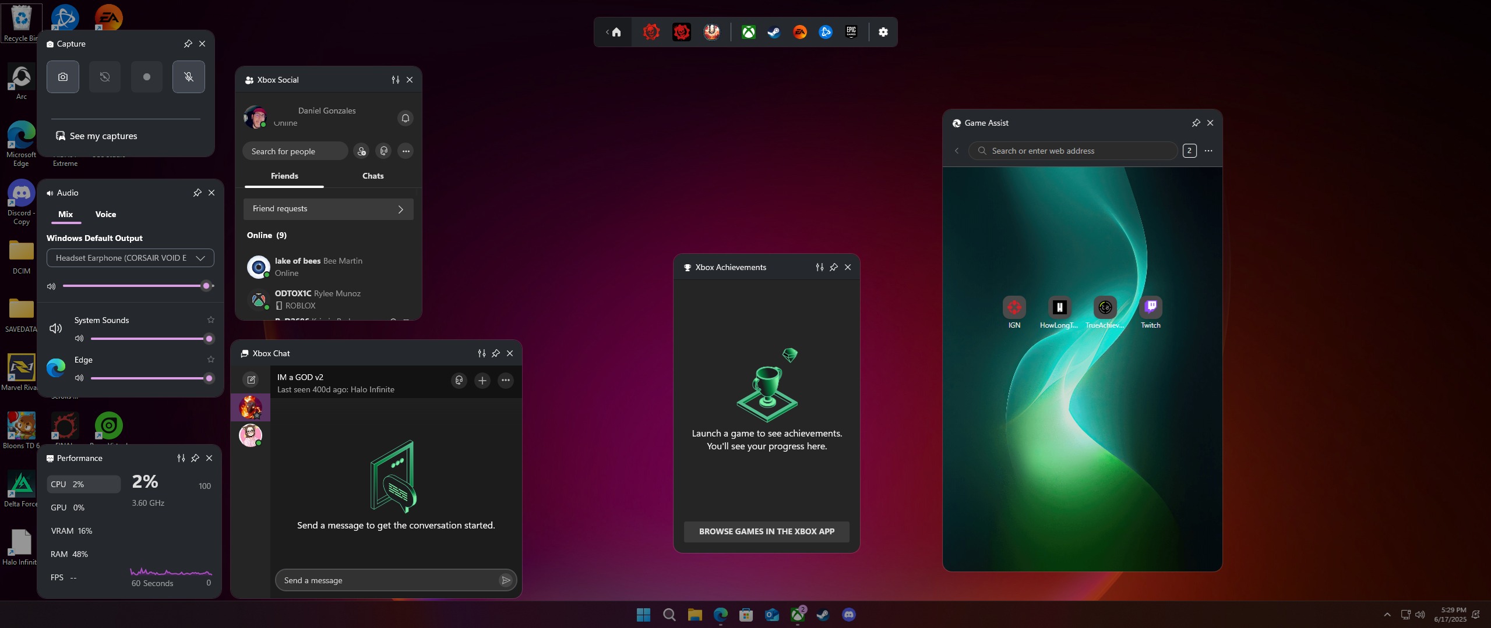Screen dimensions: 1491x628
Task: Open Xbox Achievements widget options
Action: (820, 267)
